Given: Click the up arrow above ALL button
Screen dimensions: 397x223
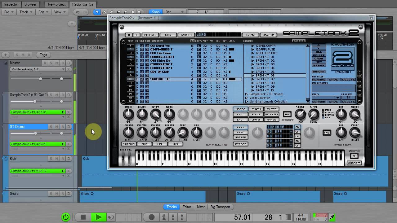Looking at the screenshot, I should click(x=319, y=45).
